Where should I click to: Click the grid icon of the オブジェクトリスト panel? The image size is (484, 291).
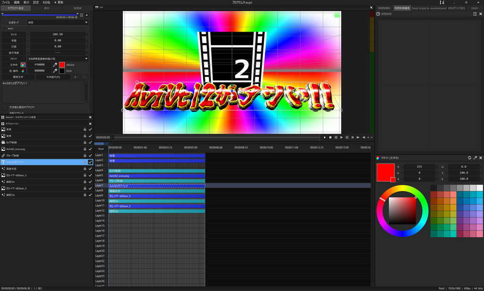click(3, 124)
